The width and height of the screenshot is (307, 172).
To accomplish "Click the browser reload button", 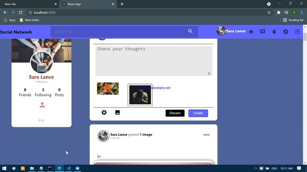I will point(21,12).
